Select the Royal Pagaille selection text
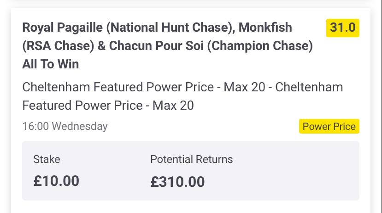 coord(62,28)
